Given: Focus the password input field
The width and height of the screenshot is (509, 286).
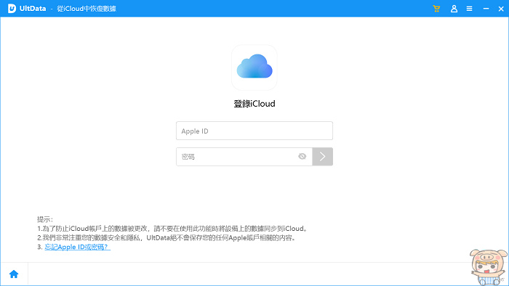Looking at the screenshot, I should click(x=244, y=157).
